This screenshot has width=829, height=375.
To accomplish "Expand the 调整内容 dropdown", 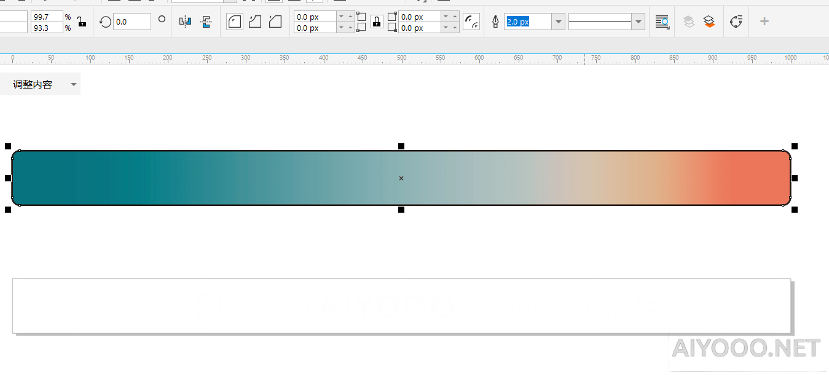I will click(74, 85).
